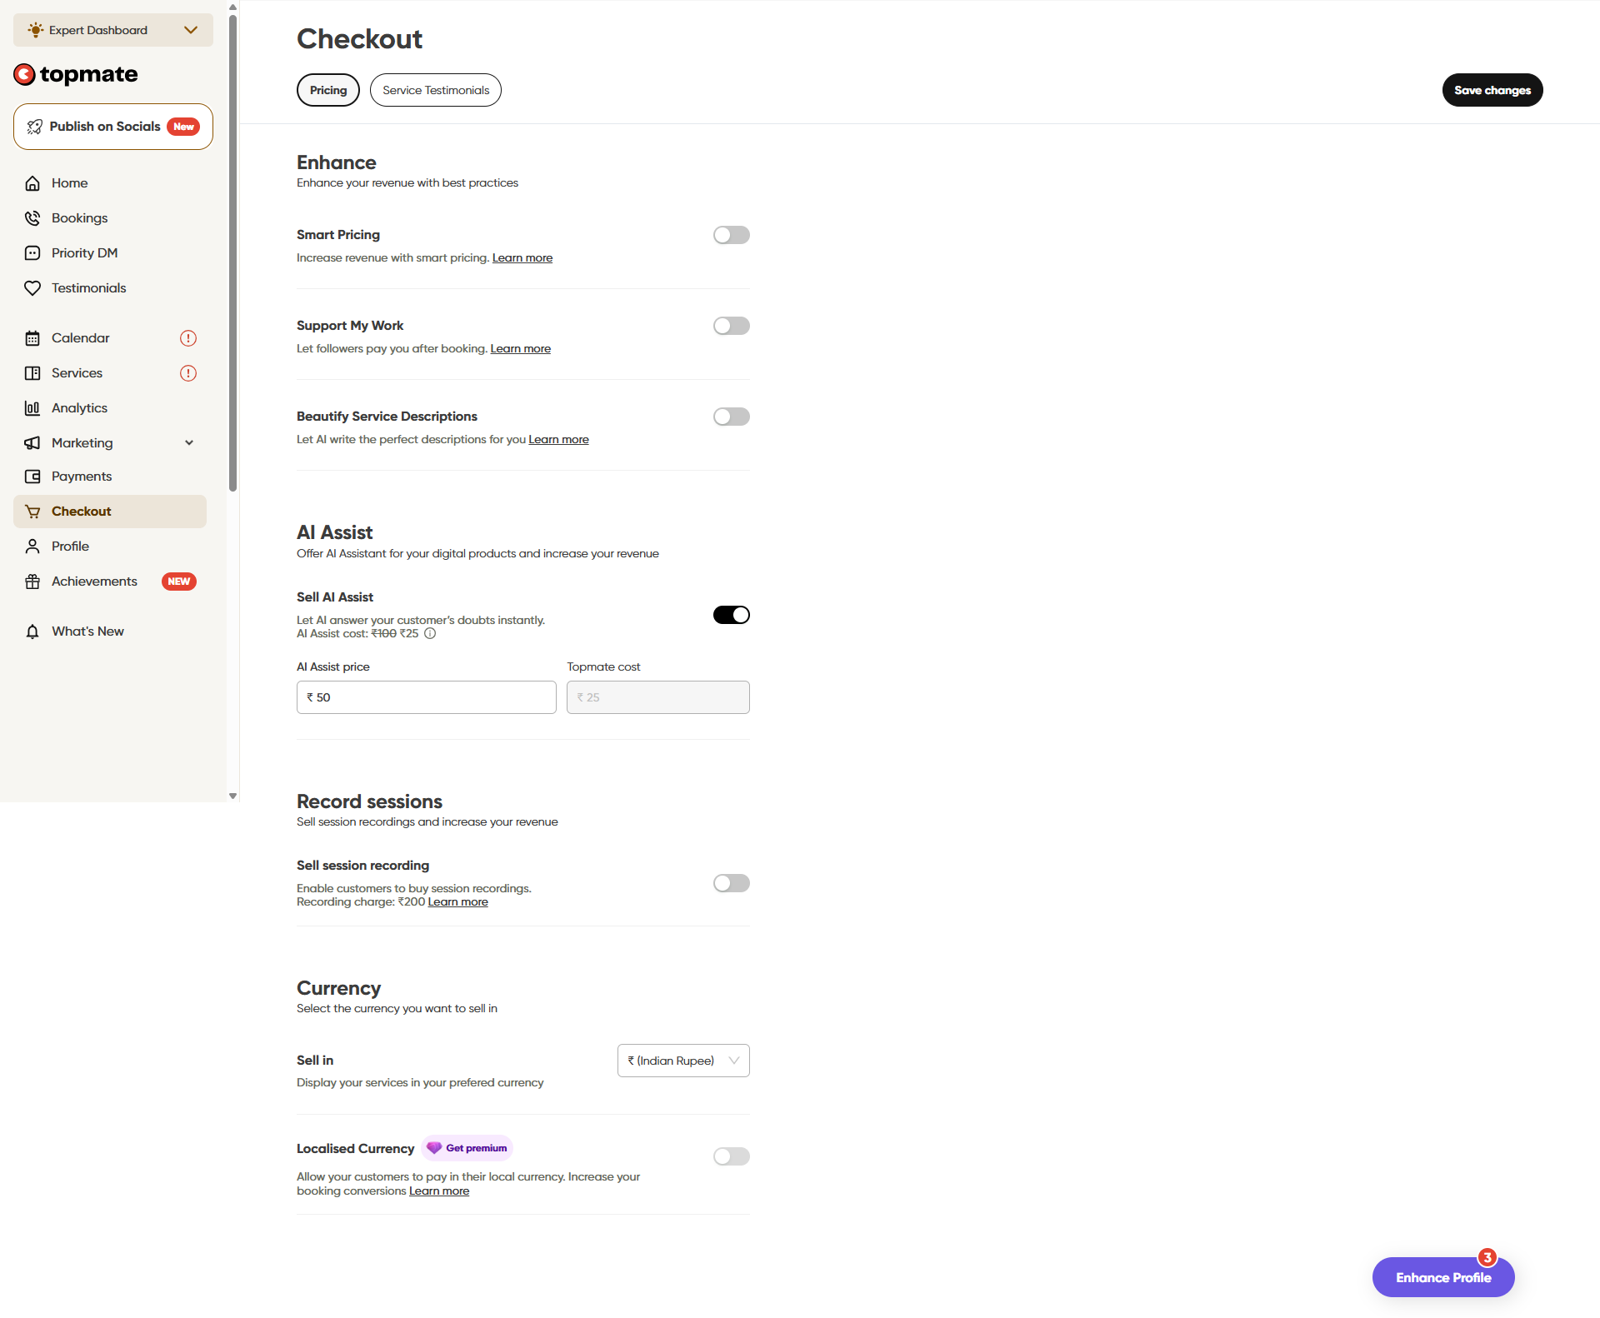Click the Calendar warning alert icon
The width and height of the screenshot is (1600, 1318).
[x=188, y=338]
